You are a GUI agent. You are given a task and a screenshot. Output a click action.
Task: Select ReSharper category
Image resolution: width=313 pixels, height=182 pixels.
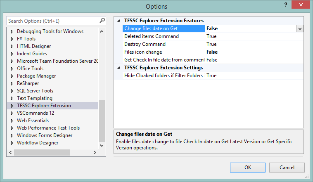pos(28,83)
